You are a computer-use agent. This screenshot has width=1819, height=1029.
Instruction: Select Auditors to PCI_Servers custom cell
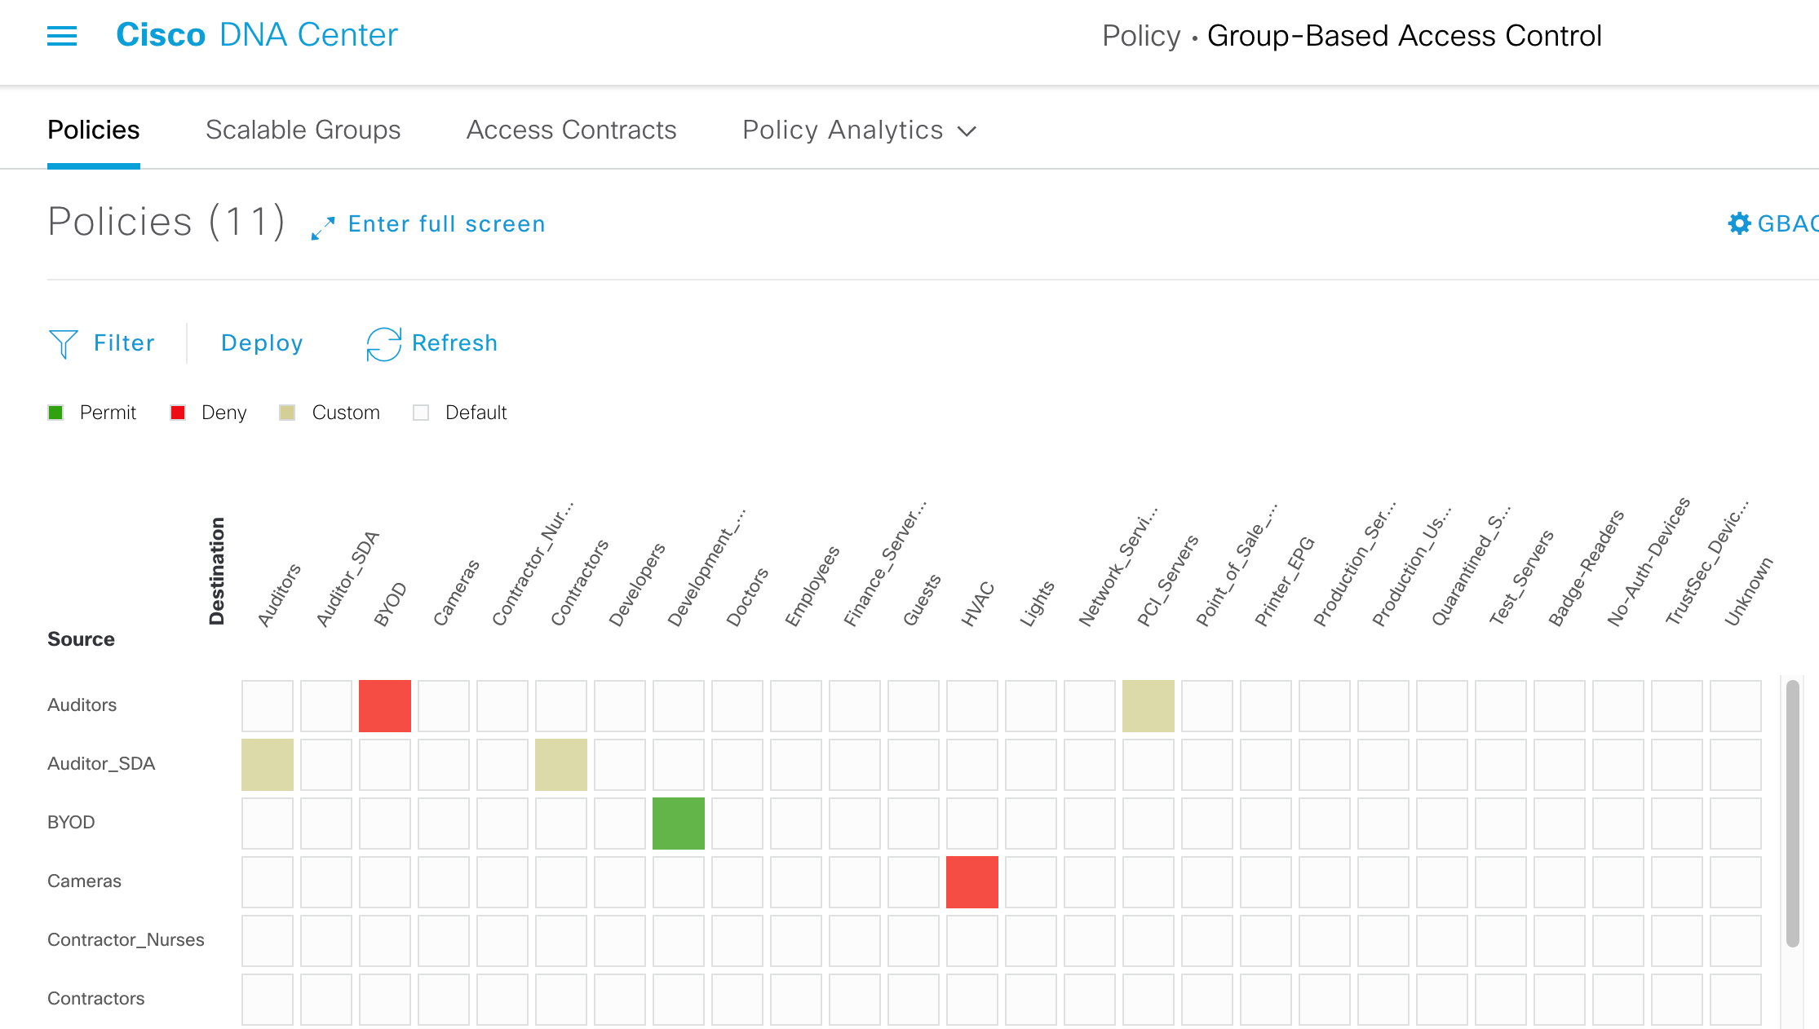coord(1148,706)
